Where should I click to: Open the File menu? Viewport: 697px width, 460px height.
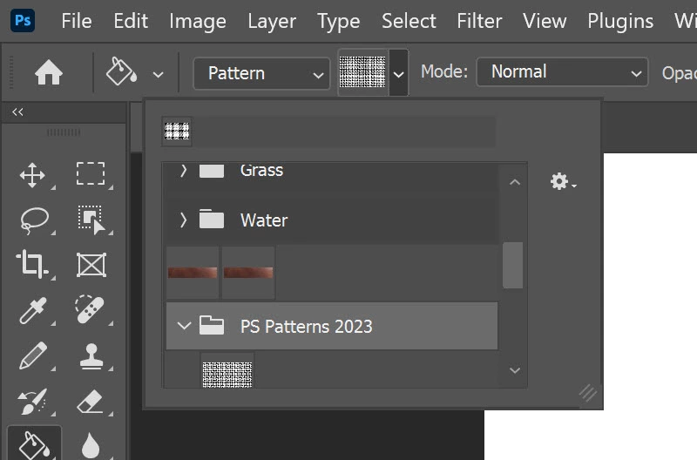pos(77,21)
